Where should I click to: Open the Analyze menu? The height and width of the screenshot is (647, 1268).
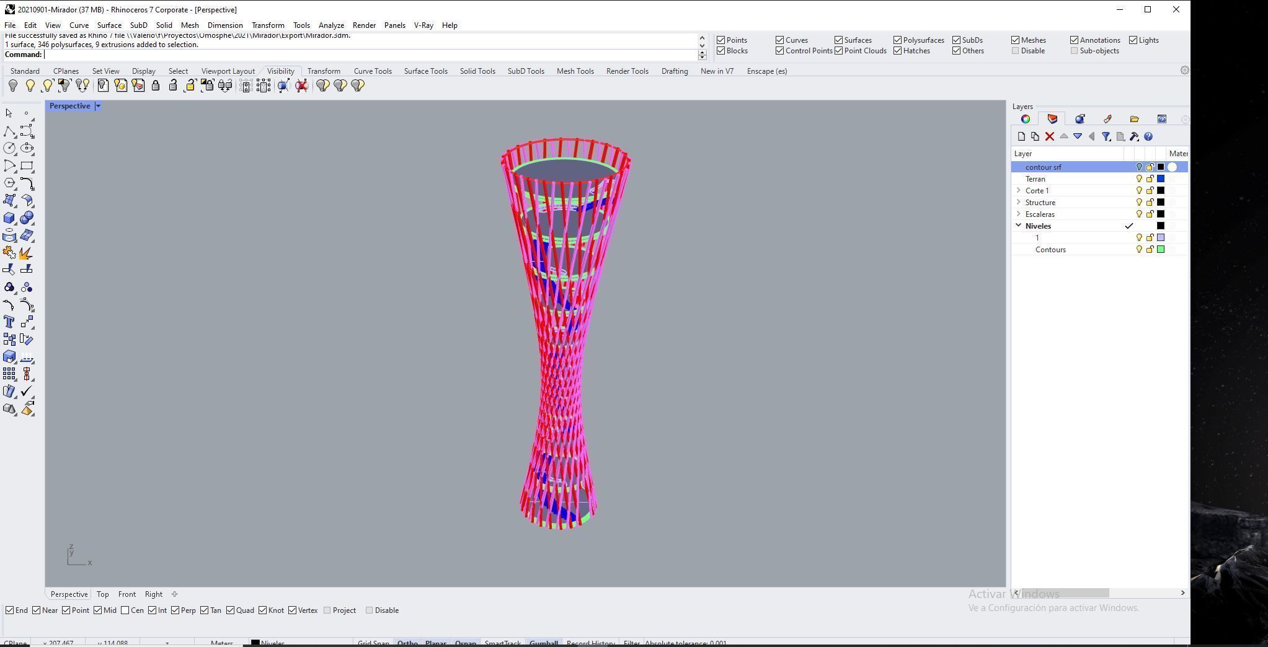click(x=331, y=25)
